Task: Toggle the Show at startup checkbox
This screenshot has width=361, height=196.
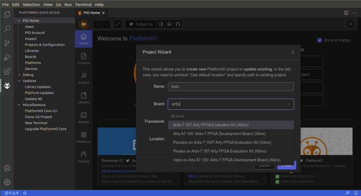Action: (x=319, y=40)
